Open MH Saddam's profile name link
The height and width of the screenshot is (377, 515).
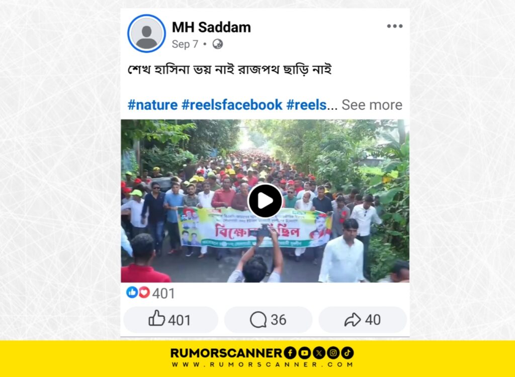(211, 27)
